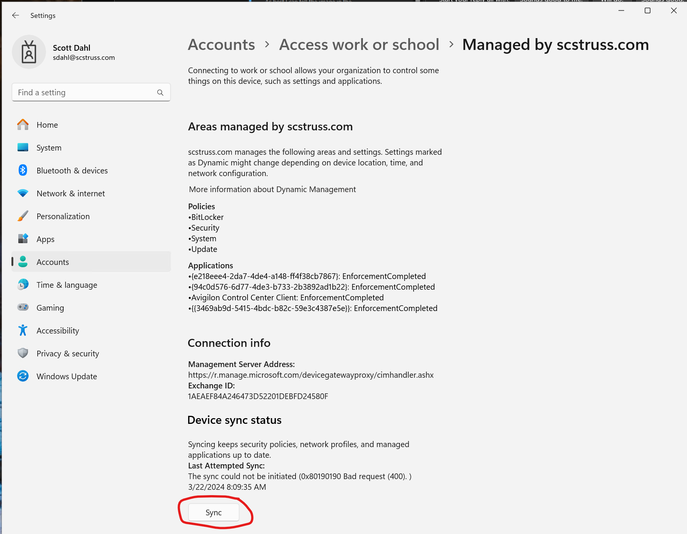Click the Accessibility figure icon

(x=23, y=330)
